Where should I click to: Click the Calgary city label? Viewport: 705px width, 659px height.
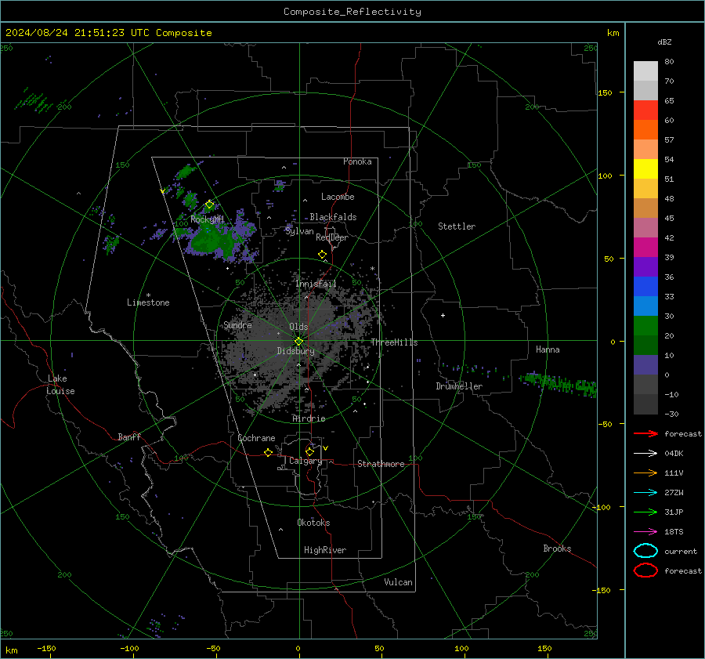click(x=305, y=461)
